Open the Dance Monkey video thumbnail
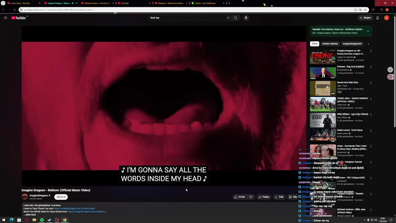The image size is (396, 223). pos(323,104)
